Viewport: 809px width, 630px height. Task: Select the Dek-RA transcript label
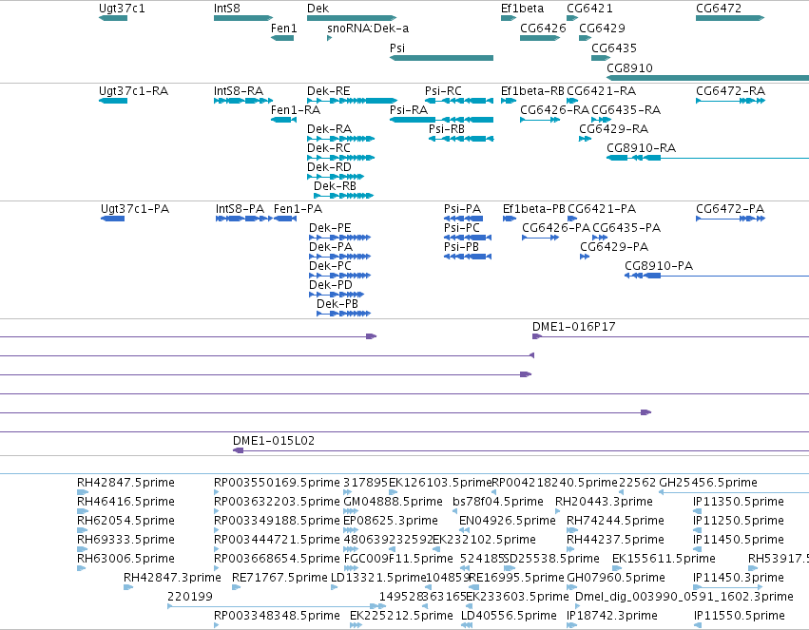pyautogui.click(x=329, y=129)
